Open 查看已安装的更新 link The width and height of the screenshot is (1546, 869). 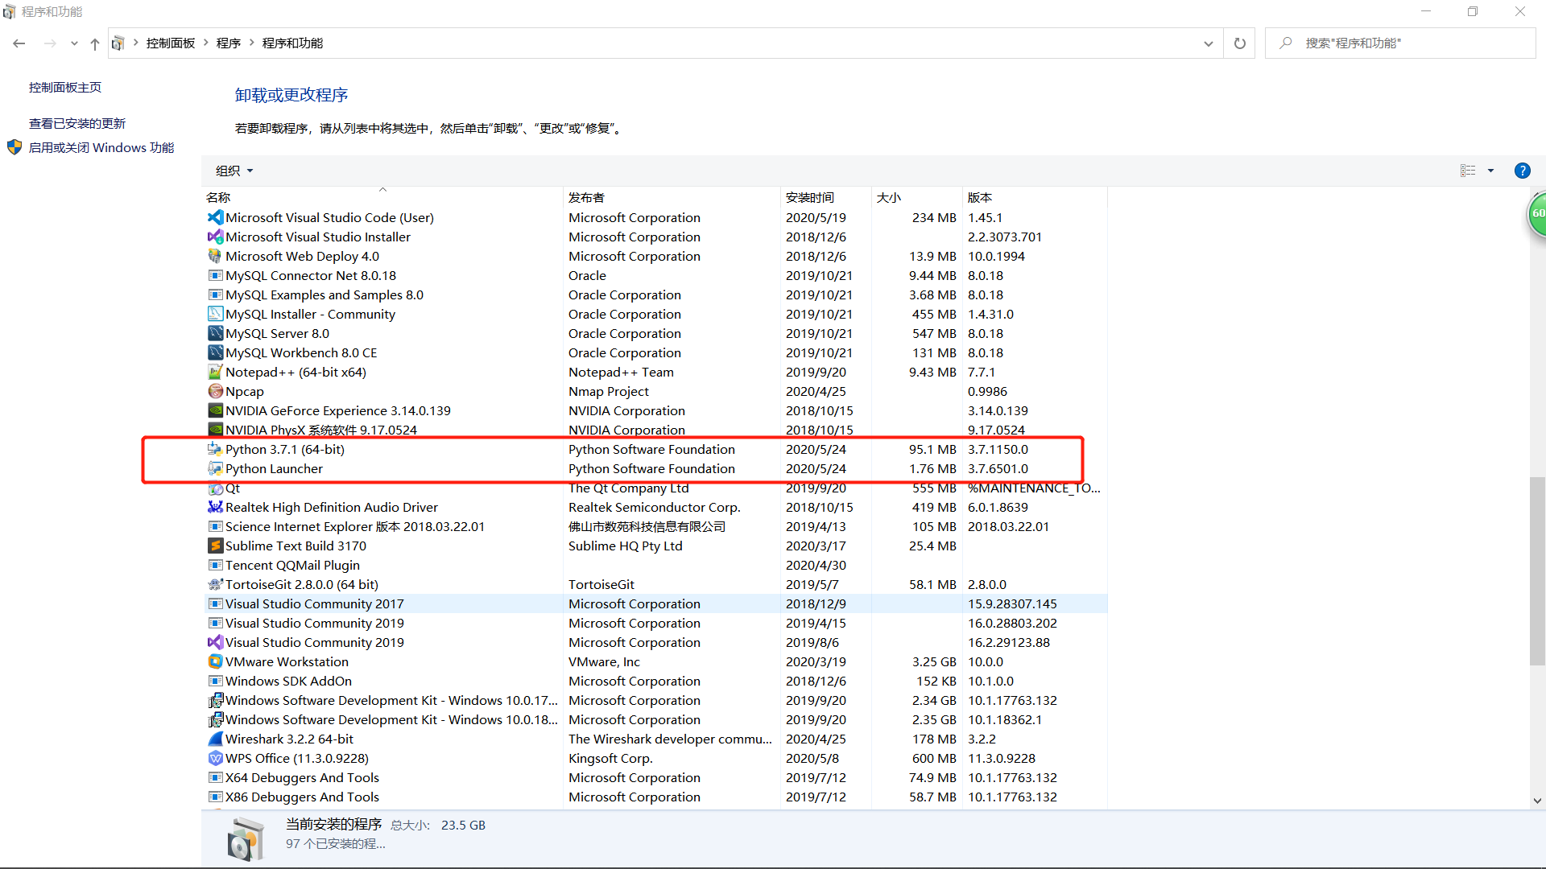pyautogui.click(x=77, y=123)
